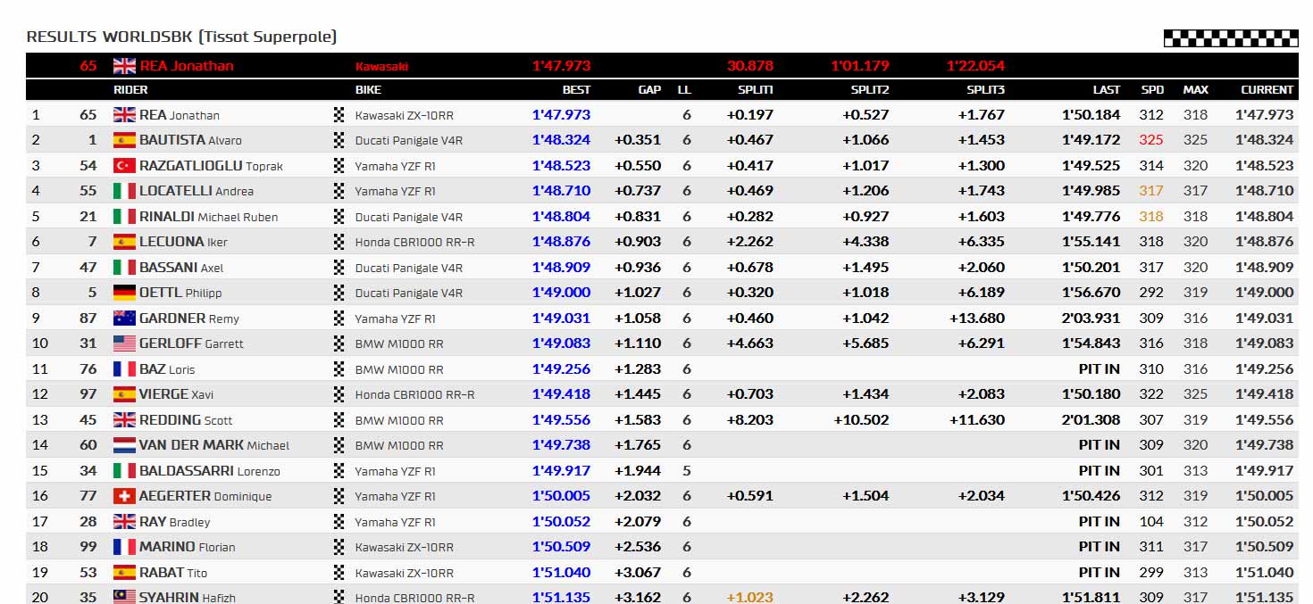Click the US flag beside GERLOFF Garrett
The width and height of the screenshot is (1313, 604).
coord(124,343)
